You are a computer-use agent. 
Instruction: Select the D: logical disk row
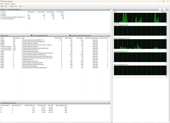[34, 109]
